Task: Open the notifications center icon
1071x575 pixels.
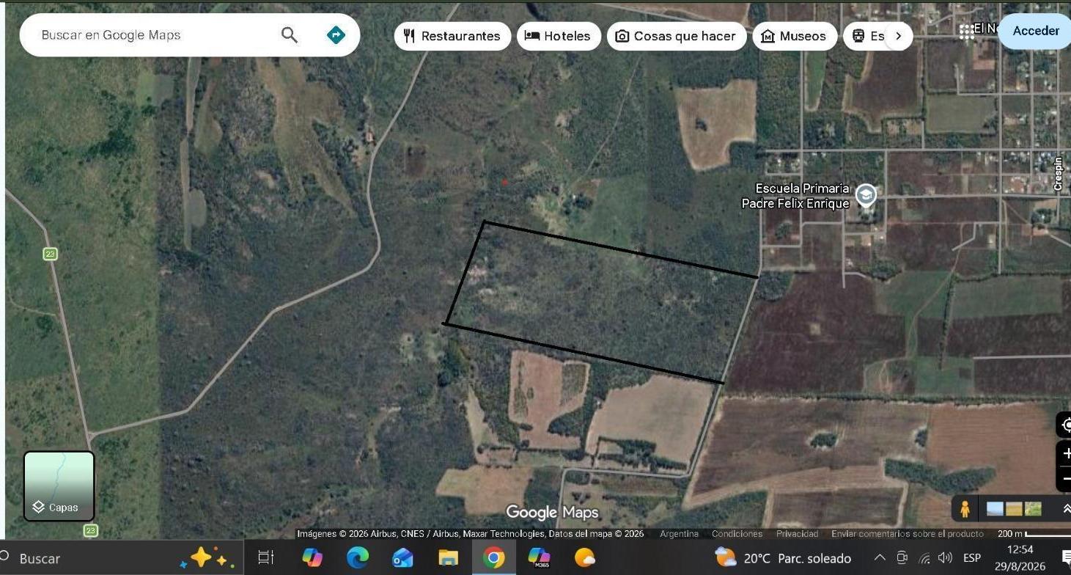Action: pos(1067,558)
